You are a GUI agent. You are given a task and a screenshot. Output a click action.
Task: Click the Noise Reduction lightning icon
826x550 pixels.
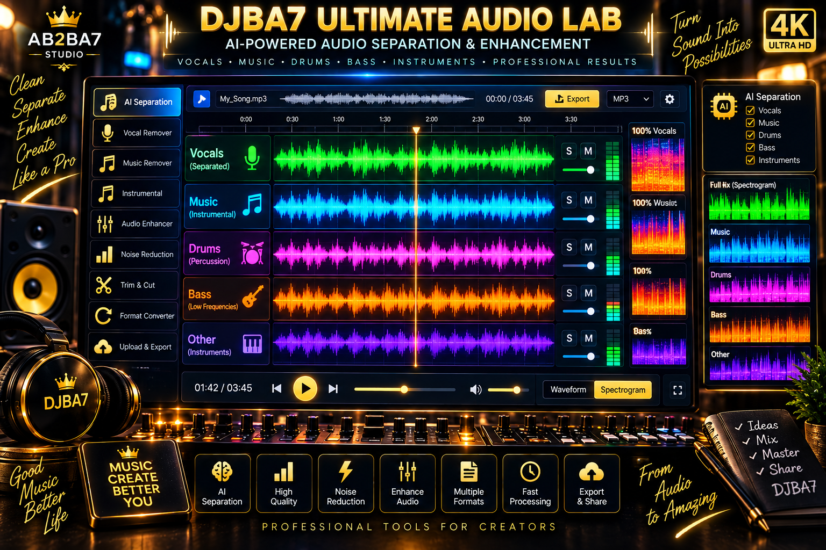pyautogui.click(x=346, y=472)
